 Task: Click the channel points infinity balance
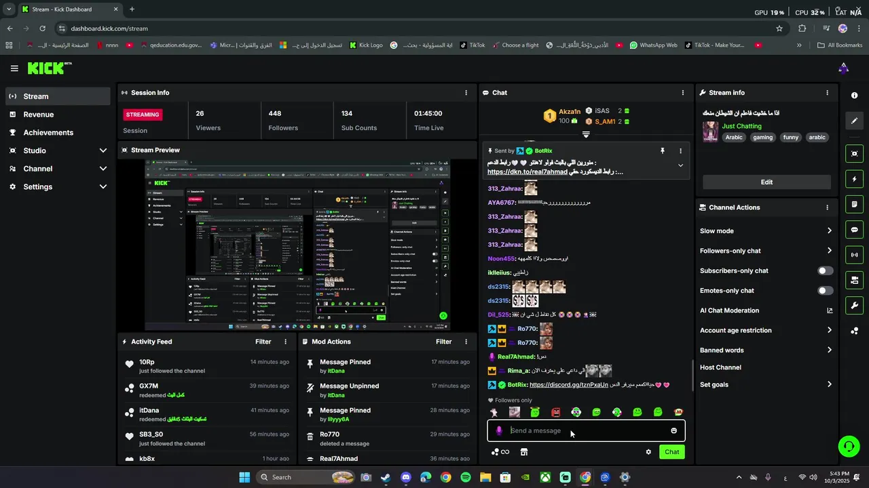[x=500, y=452]
